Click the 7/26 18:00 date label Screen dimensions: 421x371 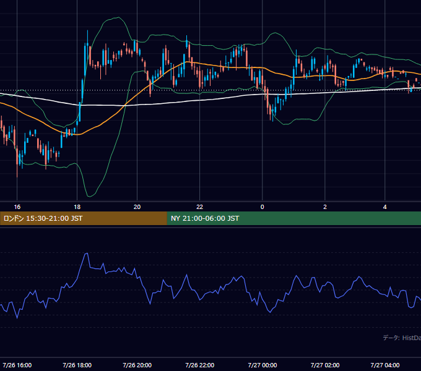click(77, 365)
